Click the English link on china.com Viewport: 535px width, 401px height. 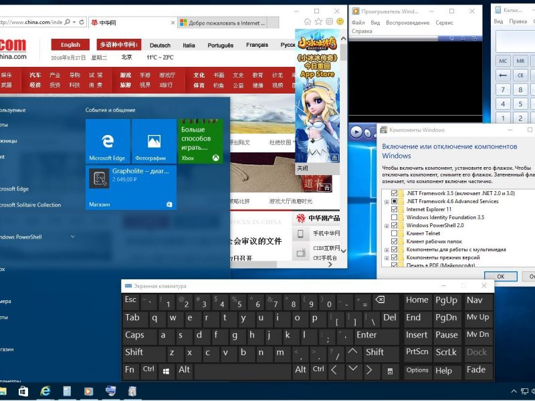[70, 45]
